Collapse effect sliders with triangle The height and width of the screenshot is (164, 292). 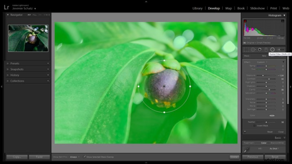(283, 62)
